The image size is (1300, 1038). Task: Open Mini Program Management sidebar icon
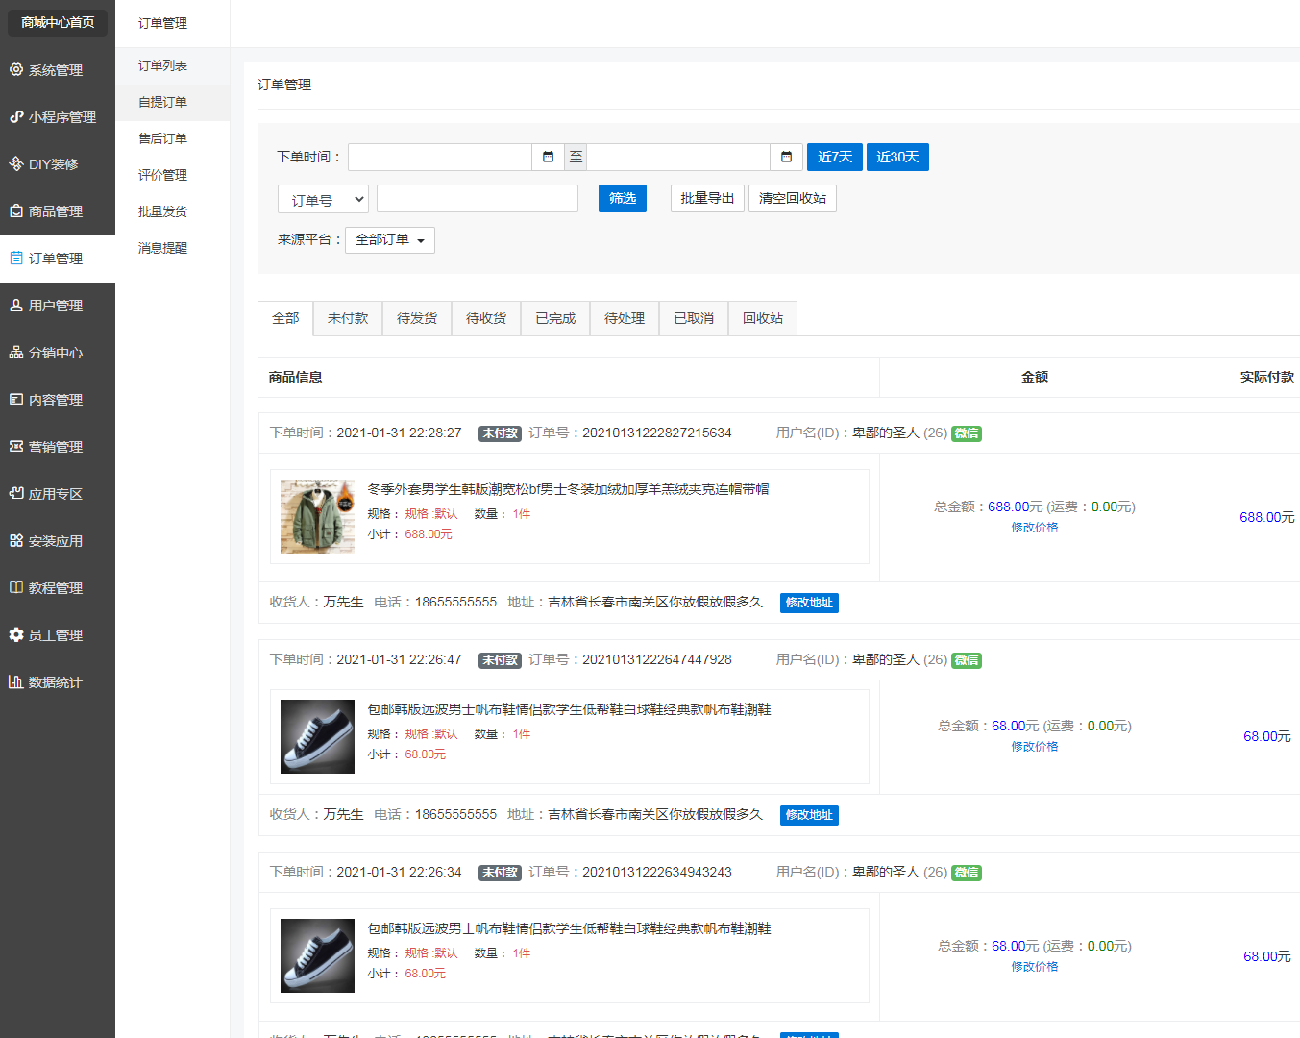click(x=16, y=116)
